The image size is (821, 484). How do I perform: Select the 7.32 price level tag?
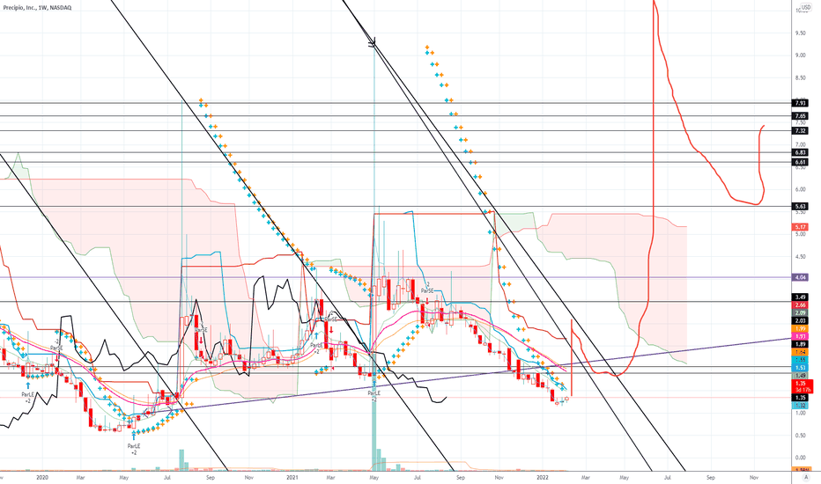coord(801,131)
